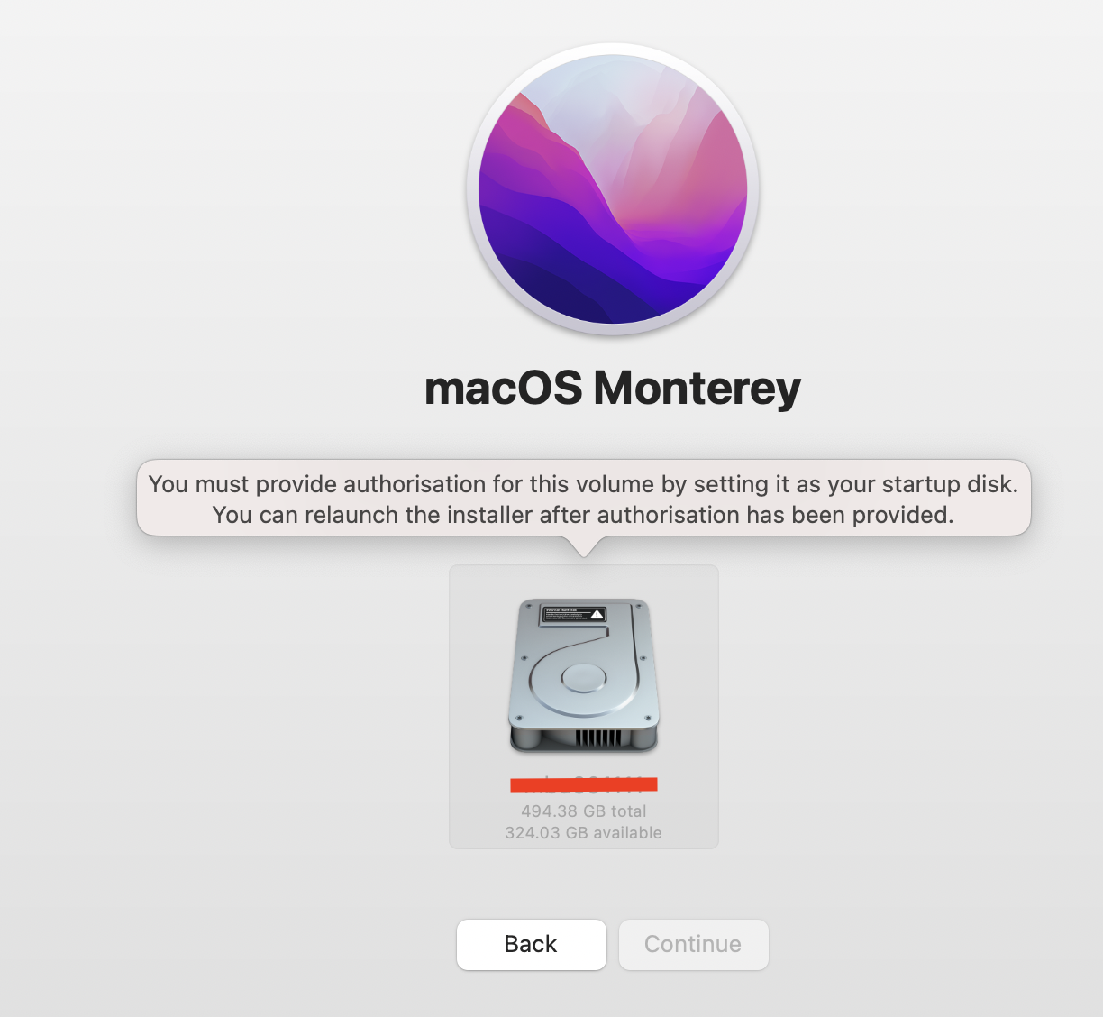Click the round platter hub on drive icon
Image resolution: width=1103 pixels, height=1017 pixels.
pyautogui.click(x=584, y=676)
